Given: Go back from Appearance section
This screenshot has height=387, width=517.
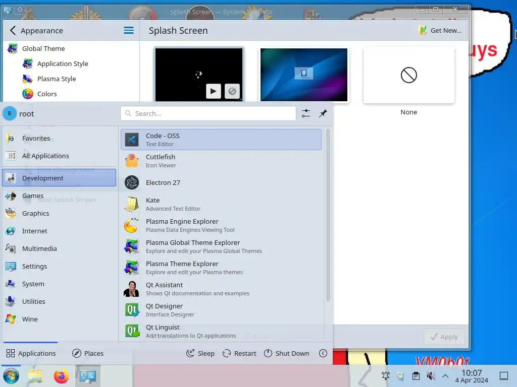Looking at the screenshot, I should pyautogui.click(x=13, y=31).
